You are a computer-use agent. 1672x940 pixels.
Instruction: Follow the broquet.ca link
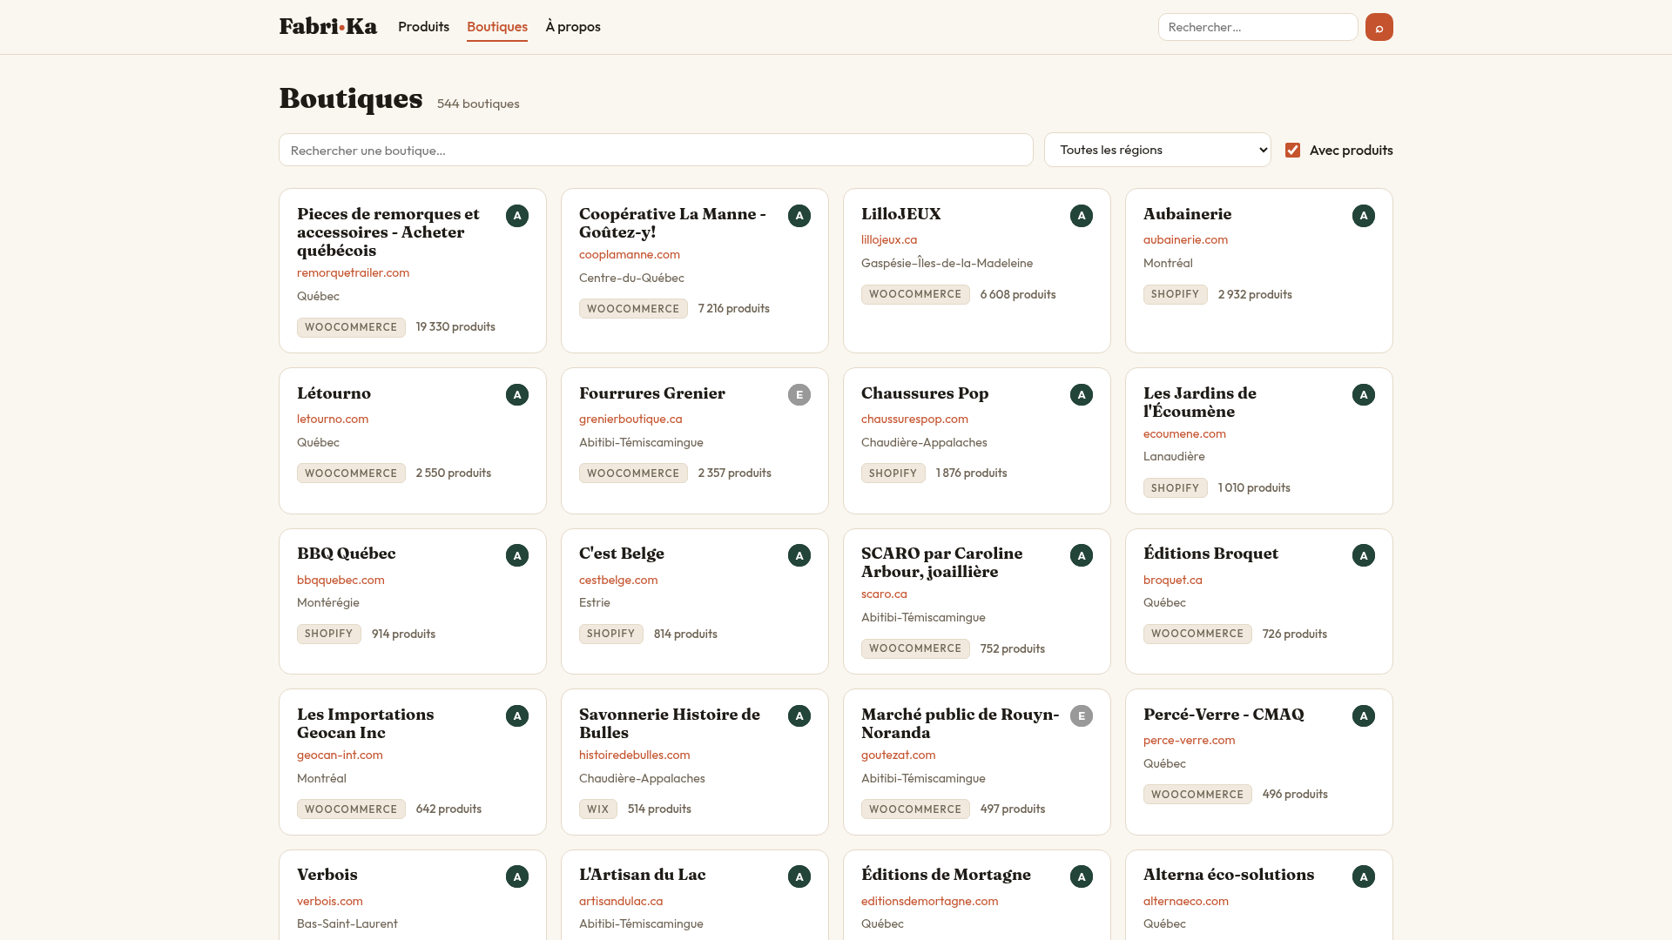pyautogui.click(x=1172, y=581)
